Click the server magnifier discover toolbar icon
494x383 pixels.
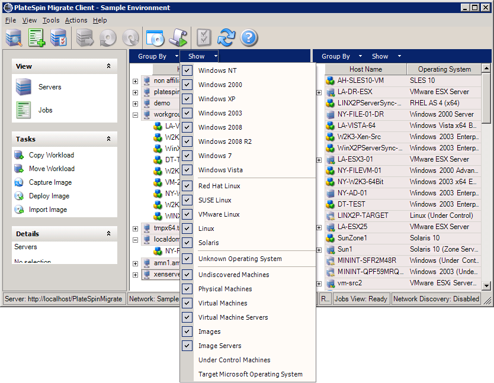[x=14, y=38]
